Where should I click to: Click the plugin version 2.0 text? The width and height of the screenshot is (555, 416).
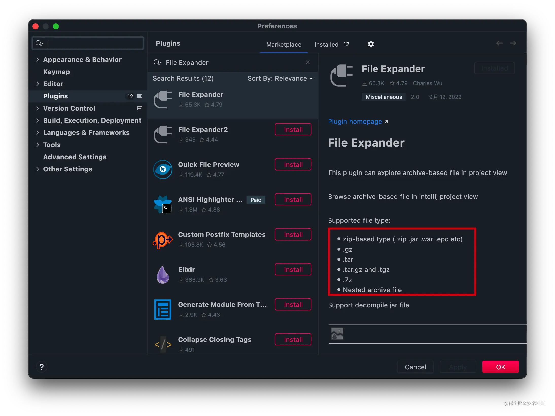415,97
